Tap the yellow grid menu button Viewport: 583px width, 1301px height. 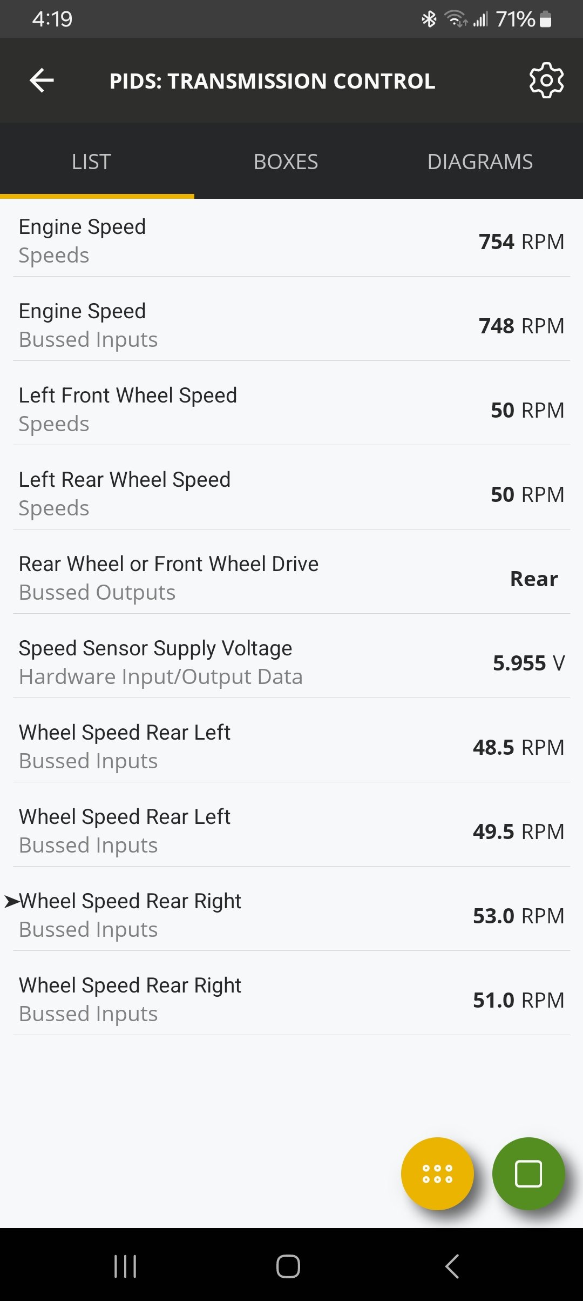point(437,1173)
